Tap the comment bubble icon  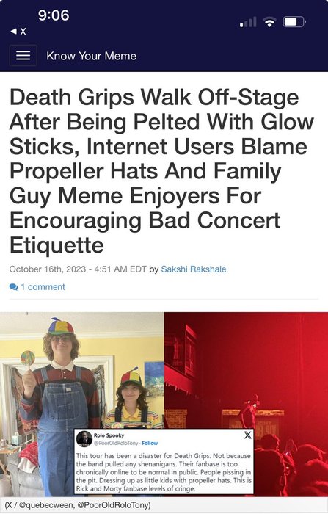tap(13, 287)
